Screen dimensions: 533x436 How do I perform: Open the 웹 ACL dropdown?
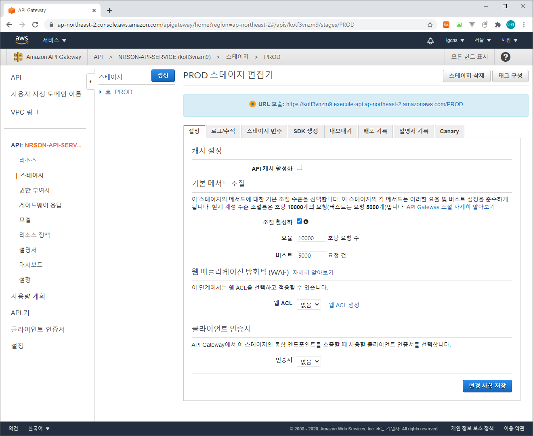[309, 304]
